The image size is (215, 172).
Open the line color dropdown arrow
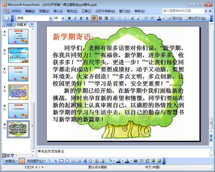123,161
